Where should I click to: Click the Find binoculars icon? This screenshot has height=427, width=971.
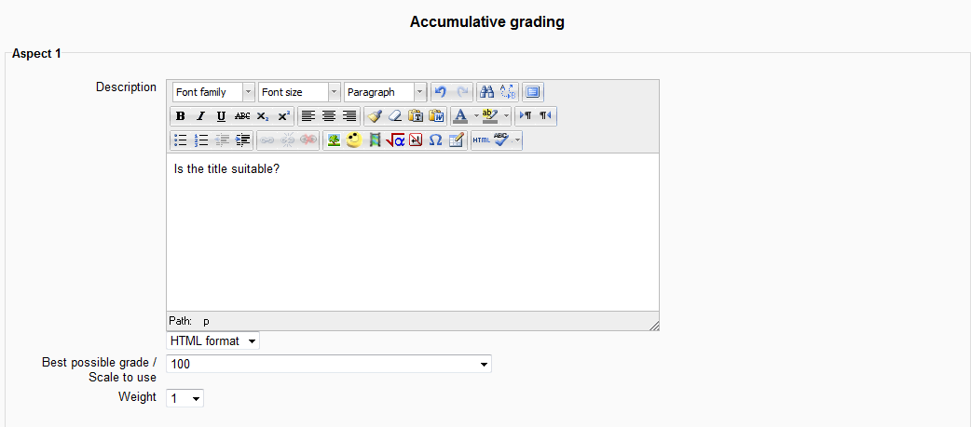(x=486, y=92)
